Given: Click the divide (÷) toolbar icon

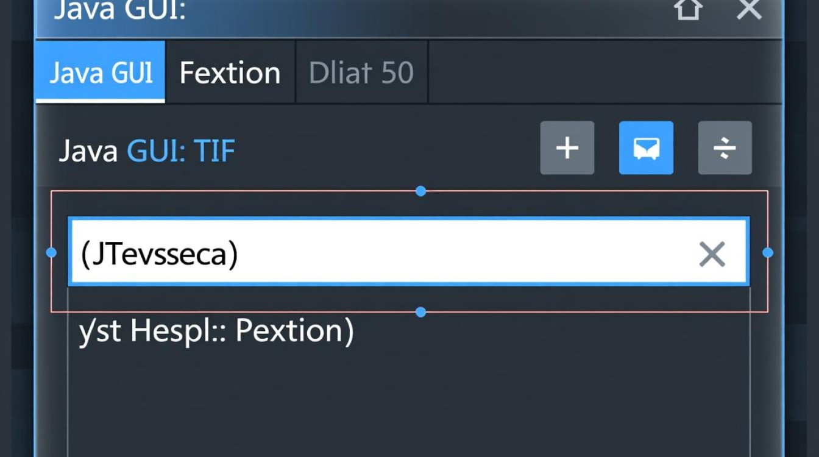Looking at the screenshot, I should pyautogui.click(x=725, y=147).
